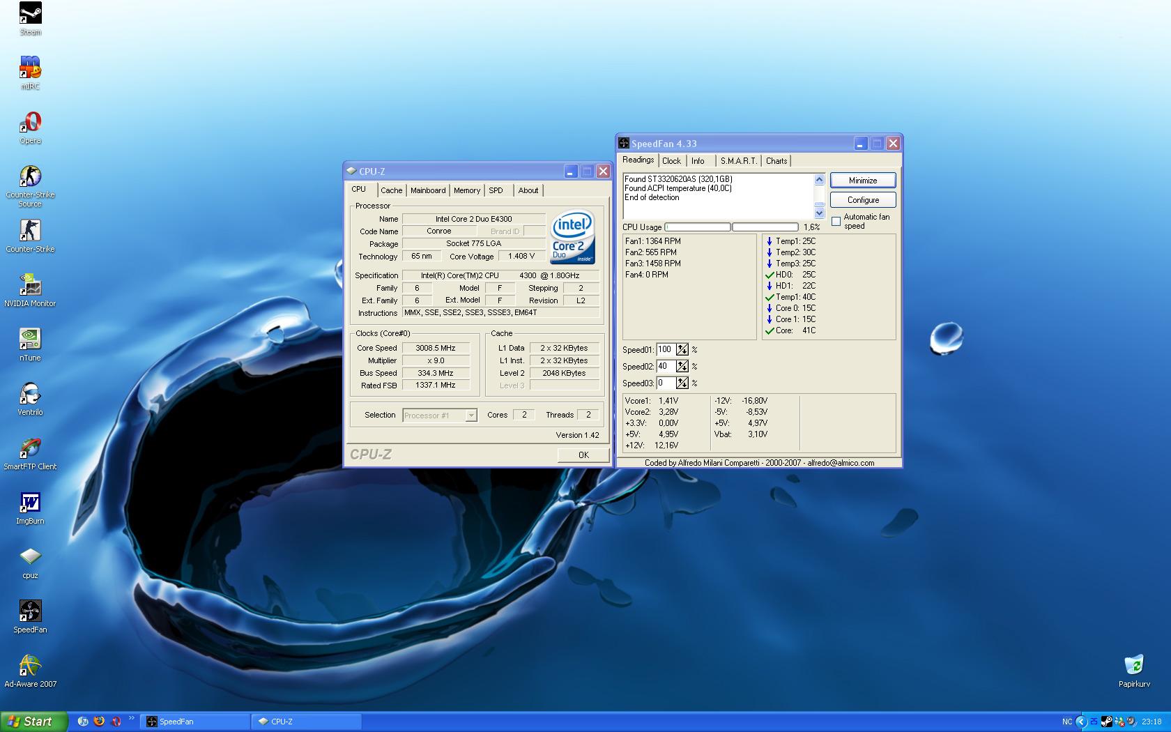Open the SPD tab in CPU-Z
1171x732 pixels.
[x=496, y=190]
